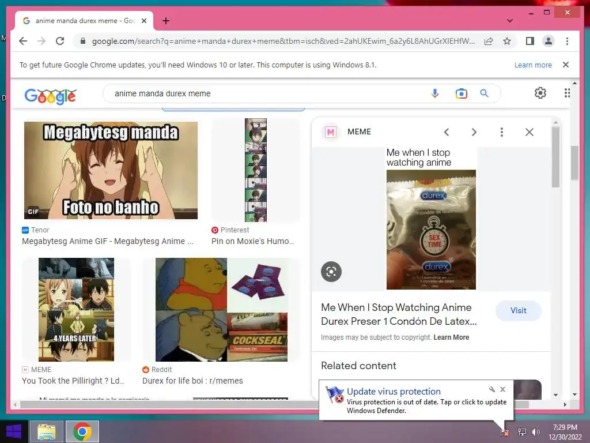
Task: Close the image preview panel
Action: coord(530,132)
